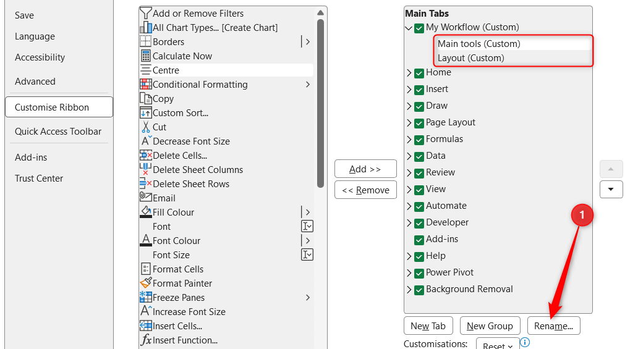Viewport: 638px width, 349px height.
Task: Open the Advanced options category
Action: 35,82
